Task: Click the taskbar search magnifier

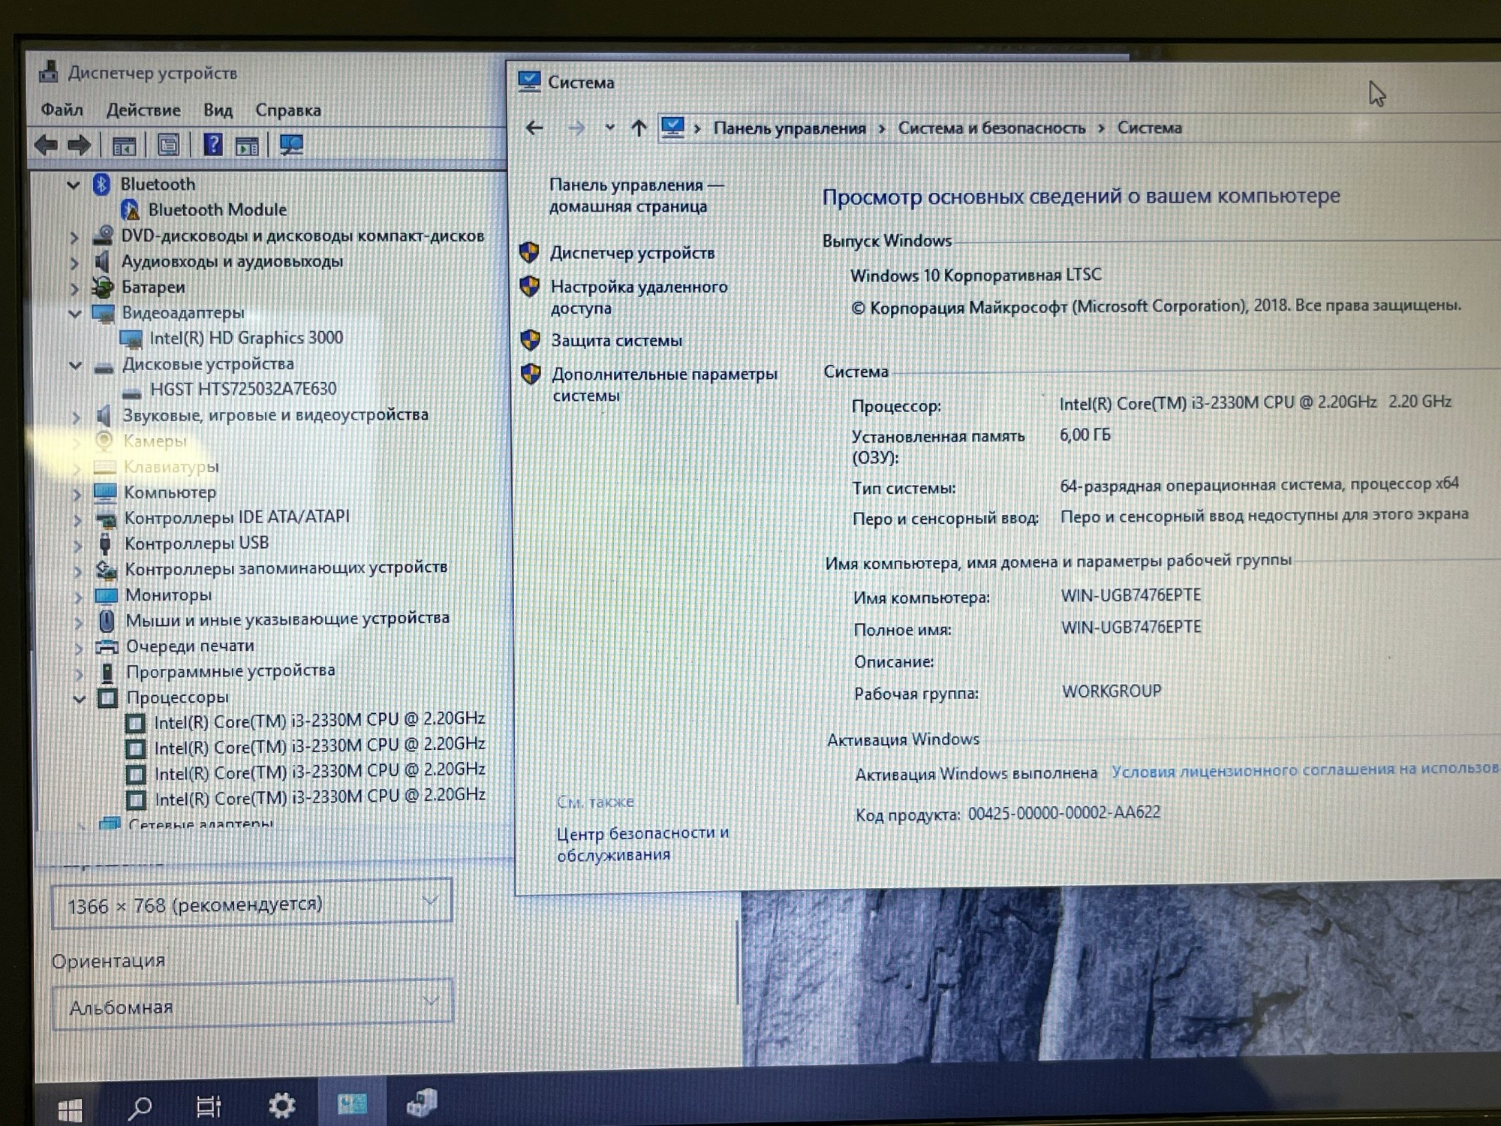Action: click(140, 1106)
